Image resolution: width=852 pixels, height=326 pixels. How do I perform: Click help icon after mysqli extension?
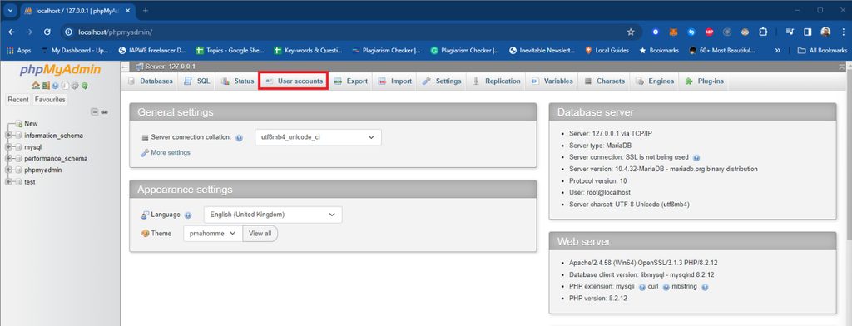[x=642, y=287]
